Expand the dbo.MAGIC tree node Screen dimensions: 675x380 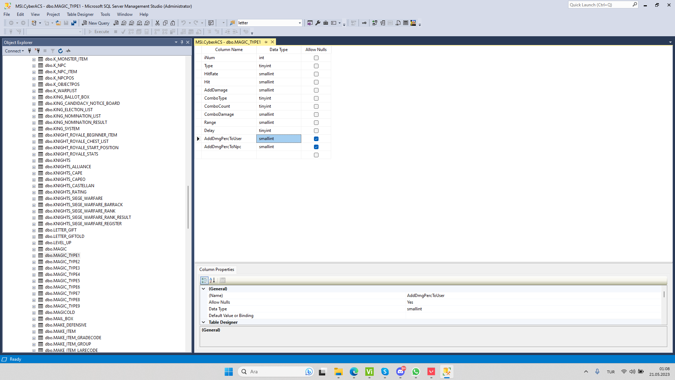34,249
